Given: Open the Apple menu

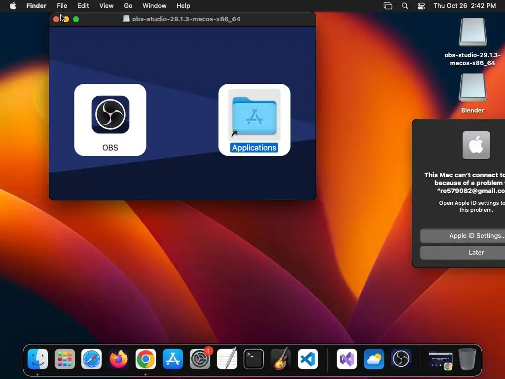Looking at the screenshot, I should [x=13, y=6].
